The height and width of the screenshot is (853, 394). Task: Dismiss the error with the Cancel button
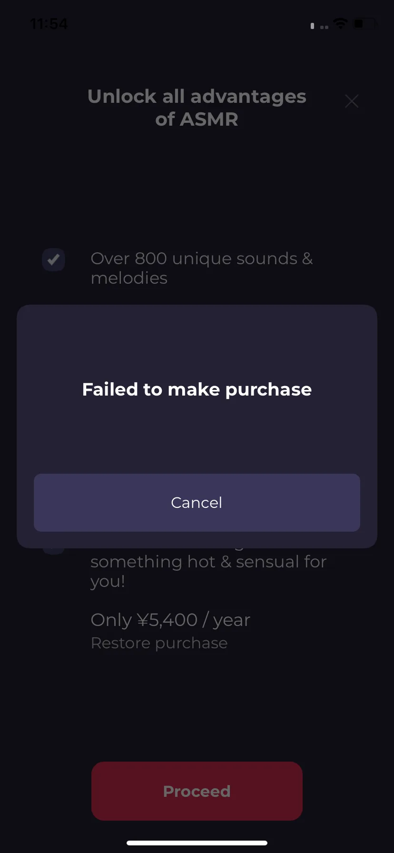tap(197, 503)
